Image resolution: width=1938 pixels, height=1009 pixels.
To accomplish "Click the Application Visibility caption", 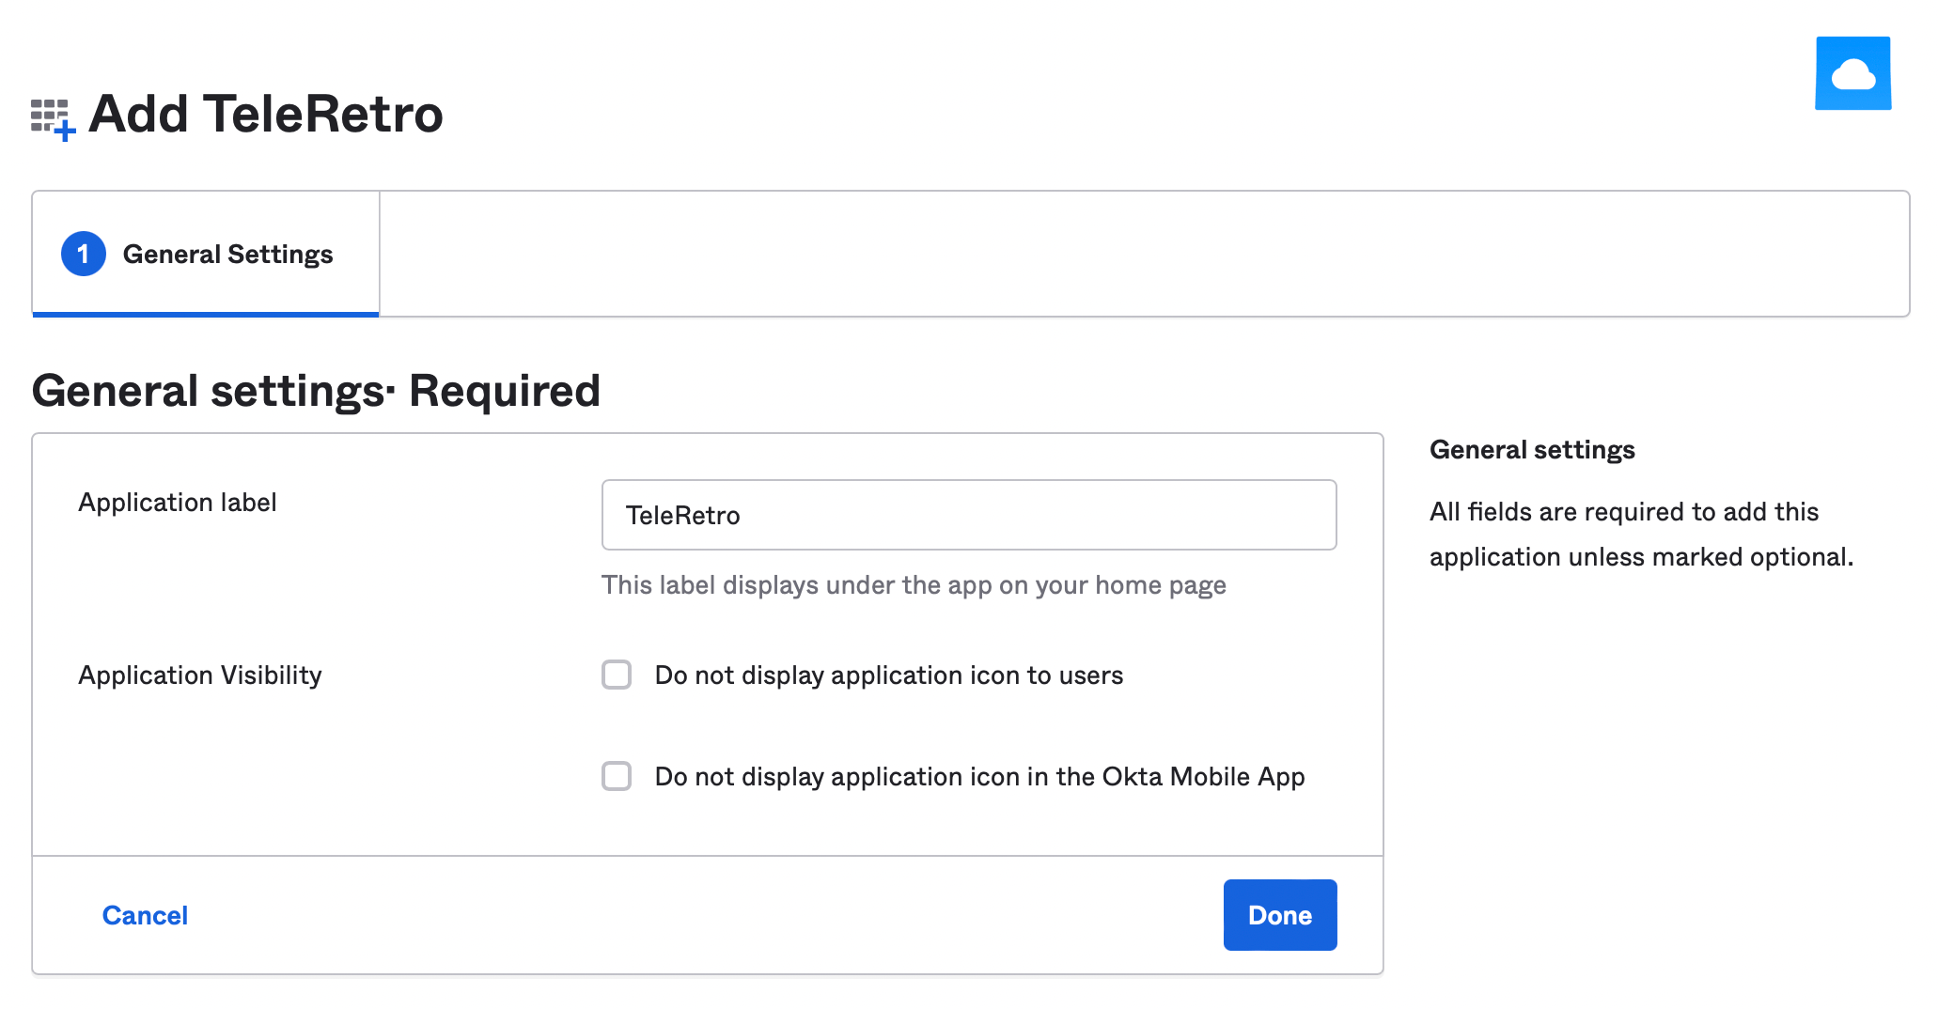I will [x=200, y=675].
